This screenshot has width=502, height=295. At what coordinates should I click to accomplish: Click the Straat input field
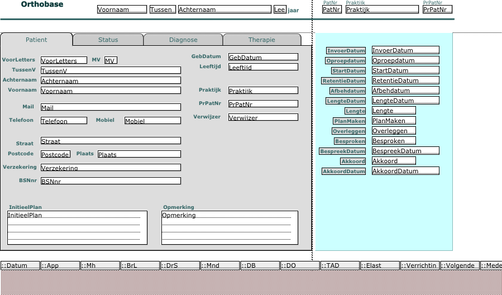click(x=111, y=141)
